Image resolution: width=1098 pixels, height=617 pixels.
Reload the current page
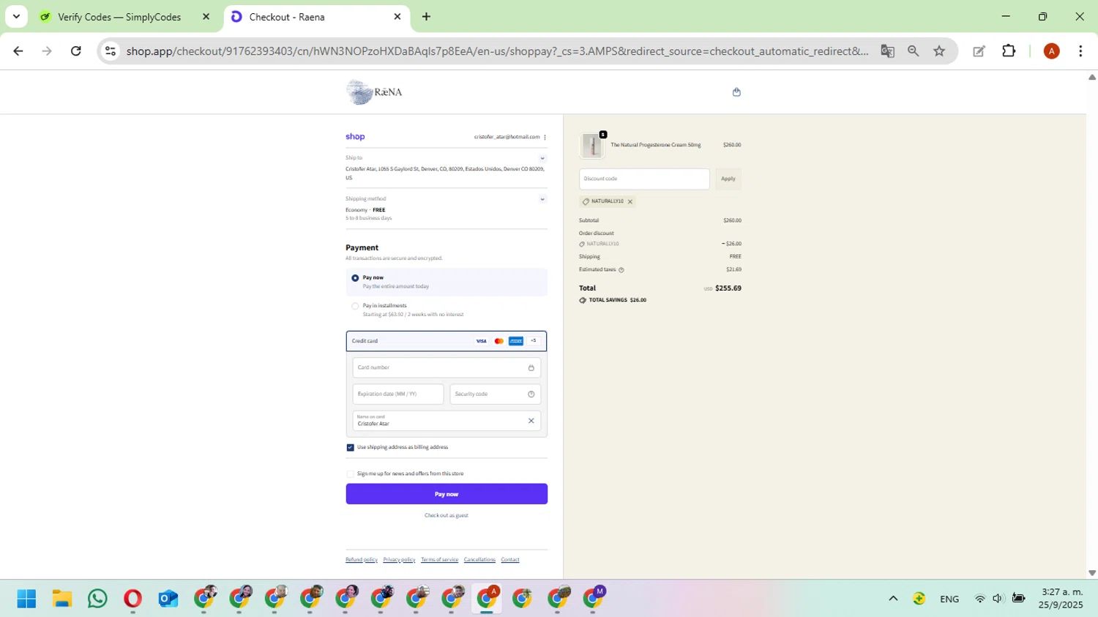pyautogui.click(x=75, y=51)
